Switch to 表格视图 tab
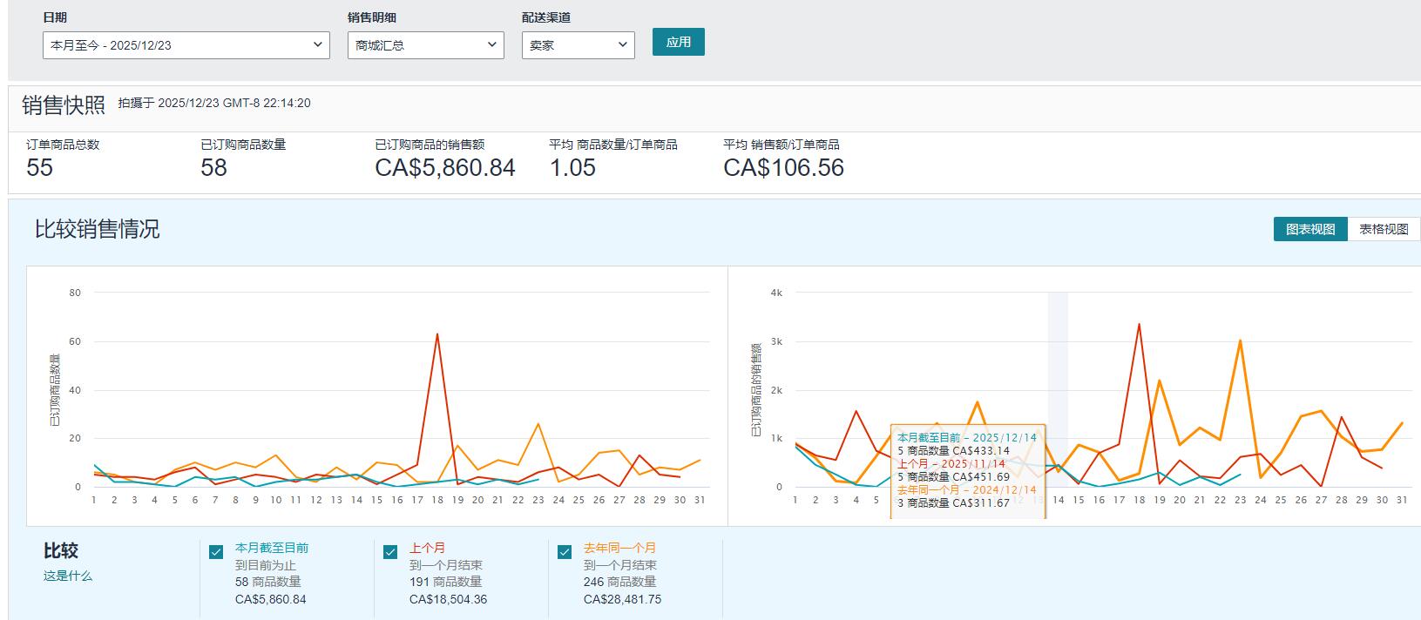 1384,229
